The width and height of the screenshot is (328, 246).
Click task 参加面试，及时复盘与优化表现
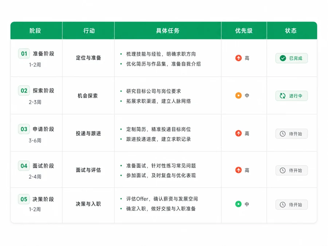click(161, 176)
